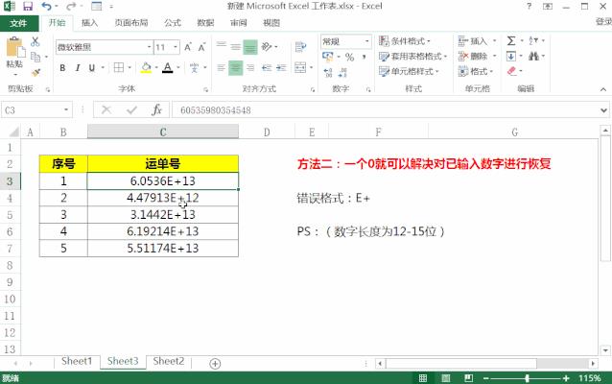This screenshot has width=612, height=384.
Task: Toggle align text left
Action: point(221,68)
